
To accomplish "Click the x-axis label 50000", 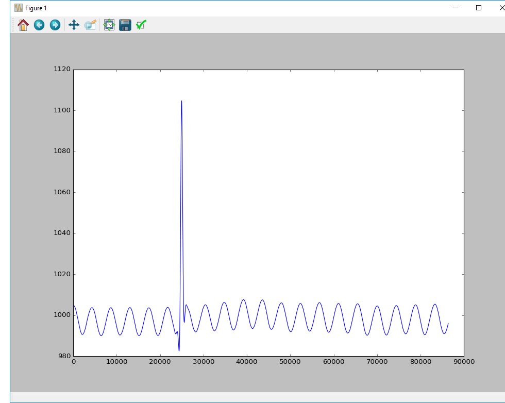I will tap(290, 362).
